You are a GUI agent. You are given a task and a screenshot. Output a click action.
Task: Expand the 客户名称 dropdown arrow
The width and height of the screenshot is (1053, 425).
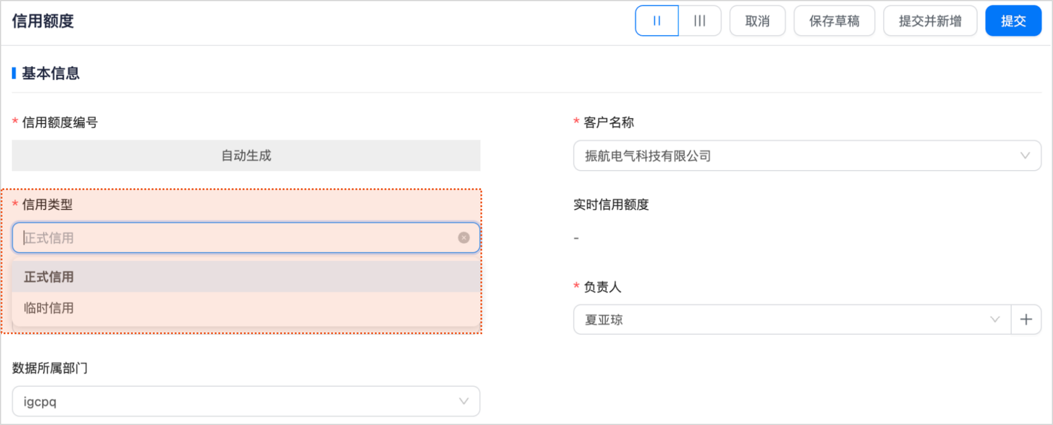pyautogui.click(x=1025, y=156)
